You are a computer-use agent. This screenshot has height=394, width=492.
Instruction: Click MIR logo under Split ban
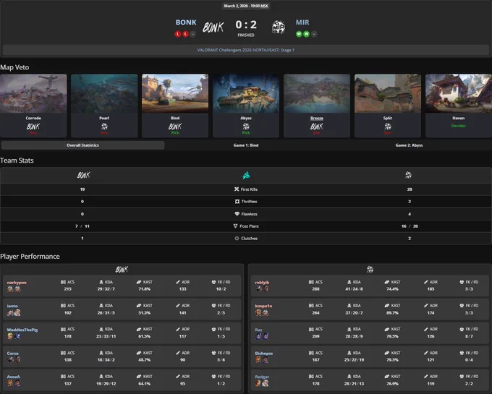coord(388,127)
